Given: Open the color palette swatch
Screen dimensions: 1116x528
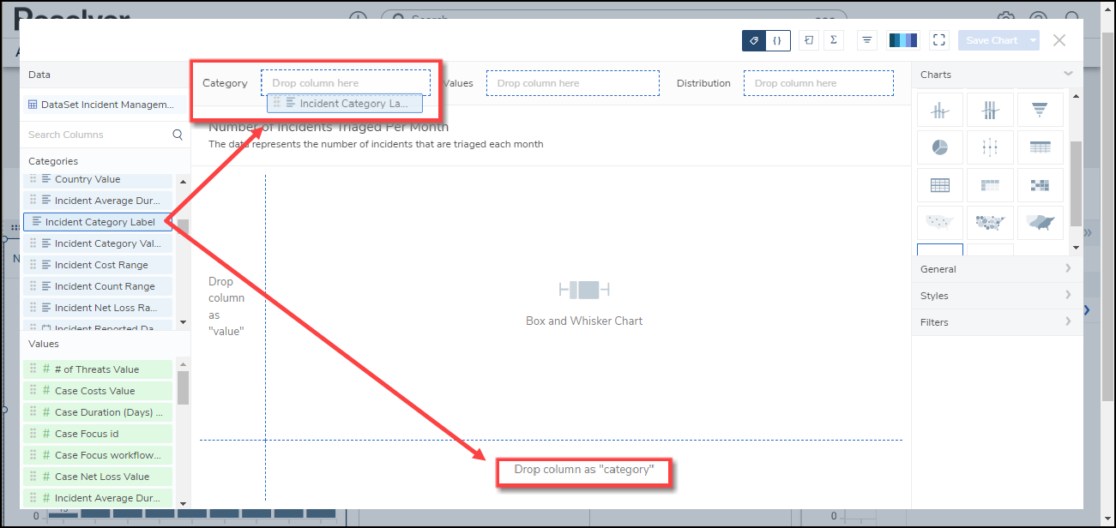Looking at the screenshot, I should [x=902, y=40].
